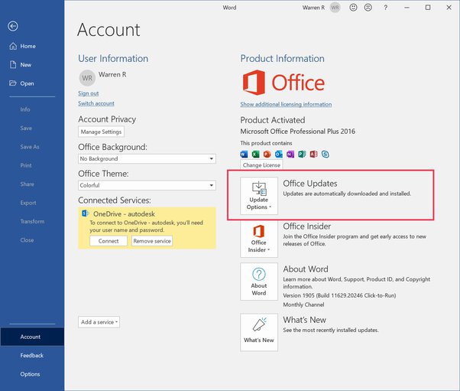Click the Excel app icon
Viewport: 460px width, 391px height.
(x=255, y=154)
